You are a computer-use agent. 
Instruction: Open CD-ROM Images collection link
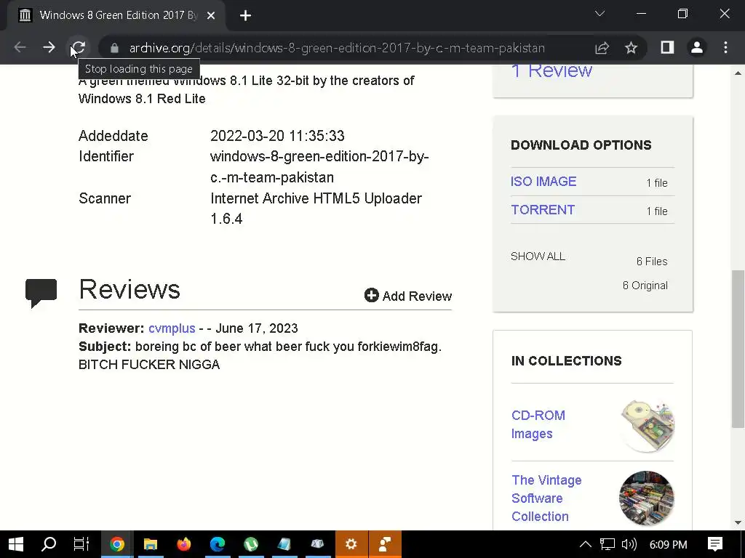coord(538,424)
